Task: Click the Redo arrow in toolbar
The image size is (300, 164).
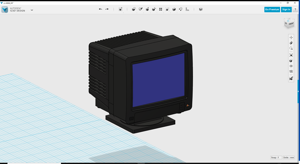Action: [x=107, y=9]
